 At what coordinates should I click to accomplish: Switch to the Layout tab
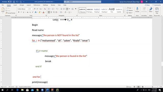pos(29,5)
